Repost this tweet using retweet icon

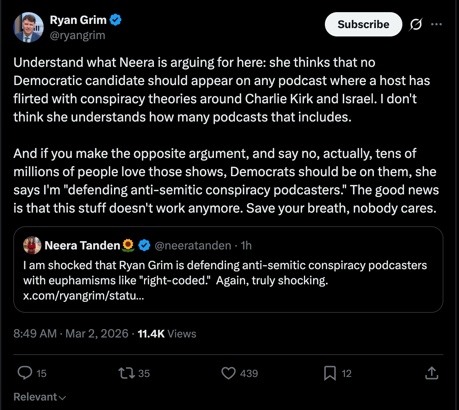(127, 373)
